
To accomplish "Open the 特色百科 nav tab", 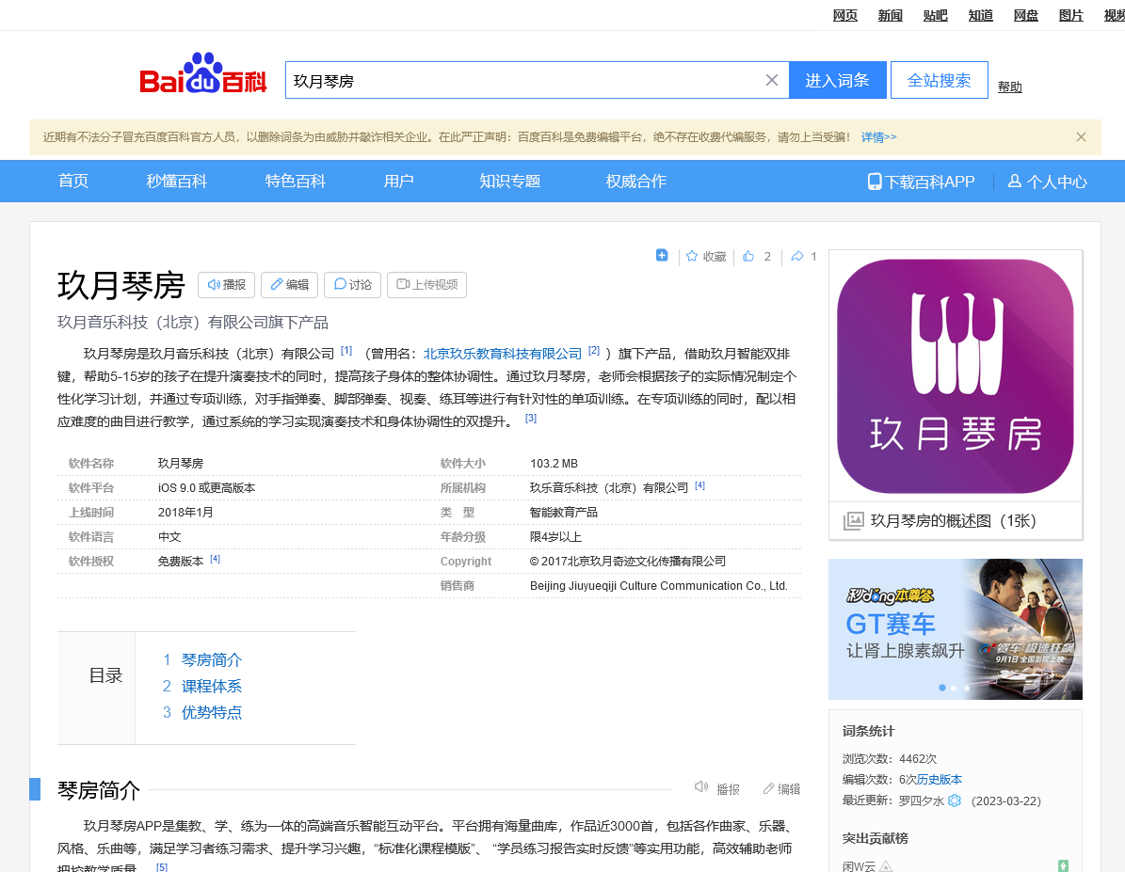I will point(295,181).
